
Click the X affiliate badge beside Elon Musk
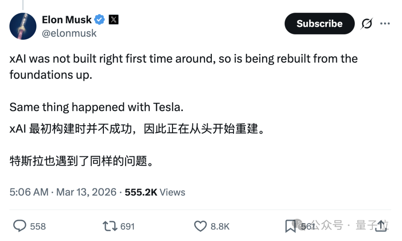(113, 19)
